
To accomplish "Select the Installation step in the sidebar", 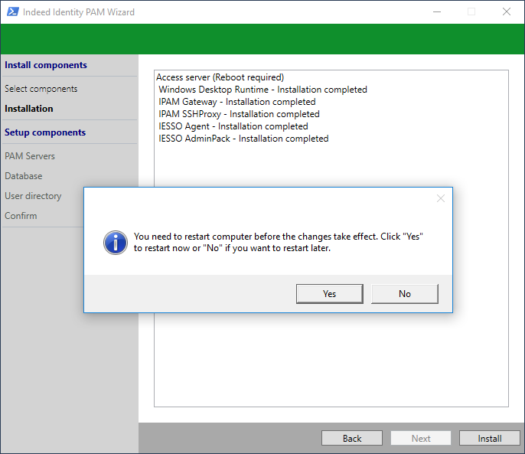I will click(29, 109).
